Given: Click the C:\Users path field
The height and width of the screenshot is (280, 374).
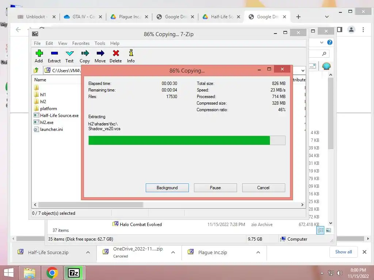Looking at the screenshot, I should 63,70.
